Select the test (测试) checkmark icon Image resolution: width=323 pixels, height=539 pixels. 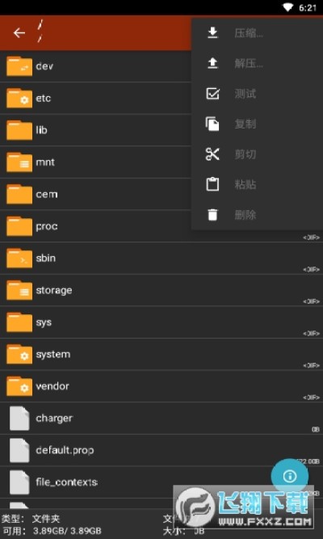(x=212, y=94)
